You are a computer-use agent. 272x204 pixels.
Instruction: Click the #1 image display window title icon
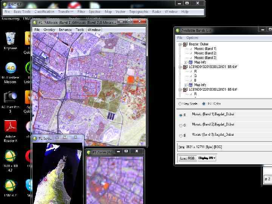(x=35, y=23)
